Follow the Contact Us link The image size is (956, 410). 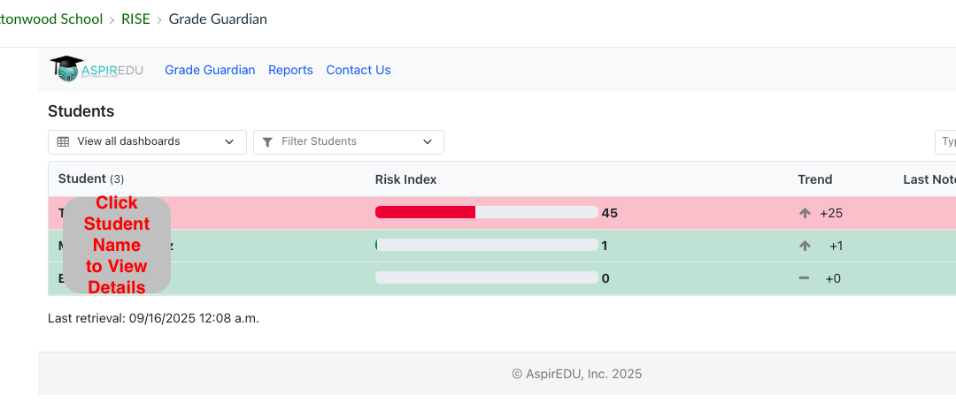tap(358, 70)
